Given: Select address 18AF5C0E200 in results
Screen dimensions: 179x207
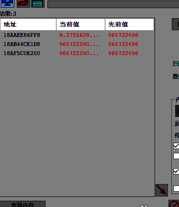Looking at the screenshot, I should [22, 53].
